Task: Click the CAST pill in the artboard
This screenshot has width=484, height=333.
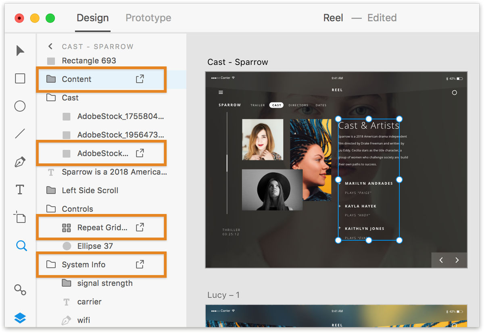Action: (276, 105)
